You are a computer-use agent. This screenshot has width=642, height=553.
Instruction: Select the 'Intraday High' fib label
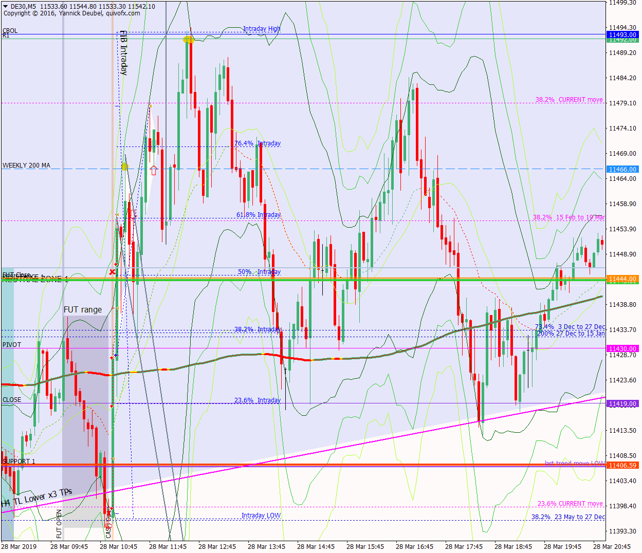point(262,29)
